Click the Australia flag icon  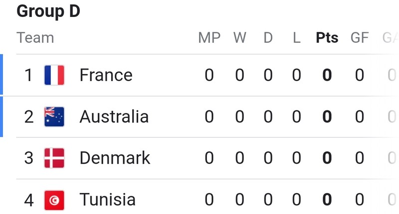[x=54, y=117]
